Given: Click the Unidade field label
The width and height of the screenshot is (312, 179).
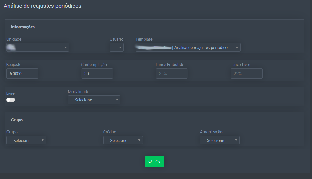Looking at the screenshot, I should click(14, 39).
